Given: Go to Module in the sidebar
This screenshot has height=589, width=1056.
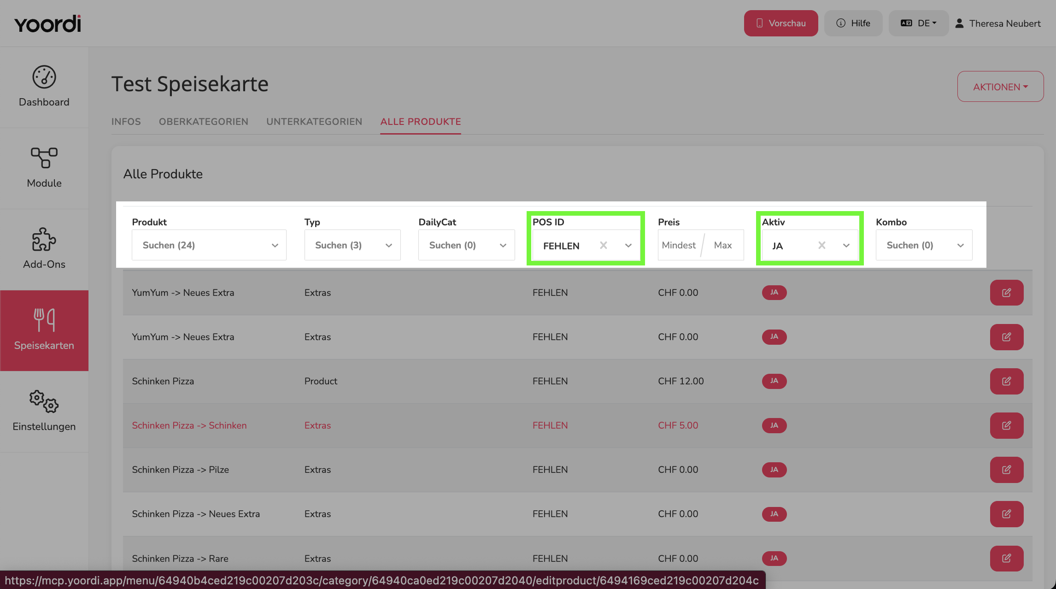Looking at the screenshot, I should click(x=44, y=168).
